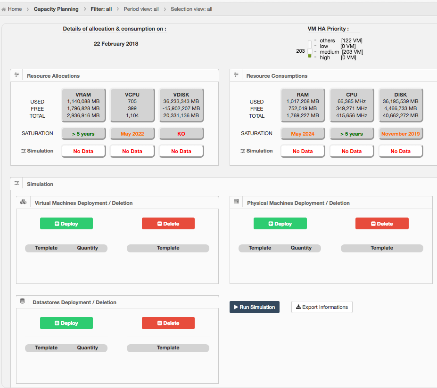Open Capacity Planning breadcrumb

[56, 9]
